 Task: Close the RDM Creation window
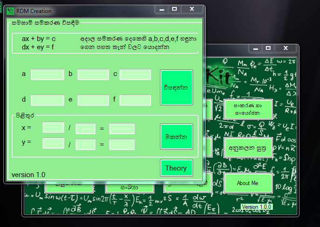point(192,9)
